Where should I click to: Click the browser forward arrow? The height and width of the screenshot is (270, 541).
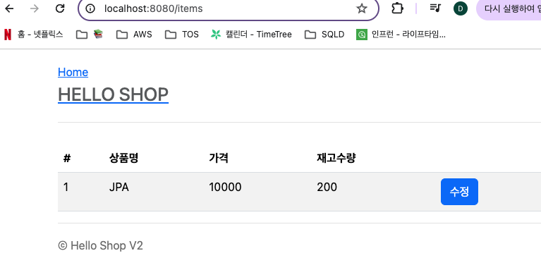[x=35, y=8]
